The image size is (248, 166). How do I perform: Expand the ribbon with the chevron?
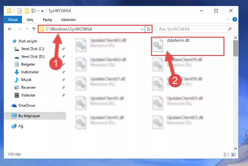pyautogui.click(x=227, y=19)
